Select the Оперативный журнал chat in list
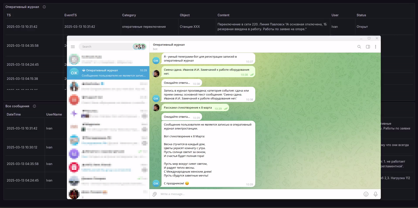 tap(108, 73)
